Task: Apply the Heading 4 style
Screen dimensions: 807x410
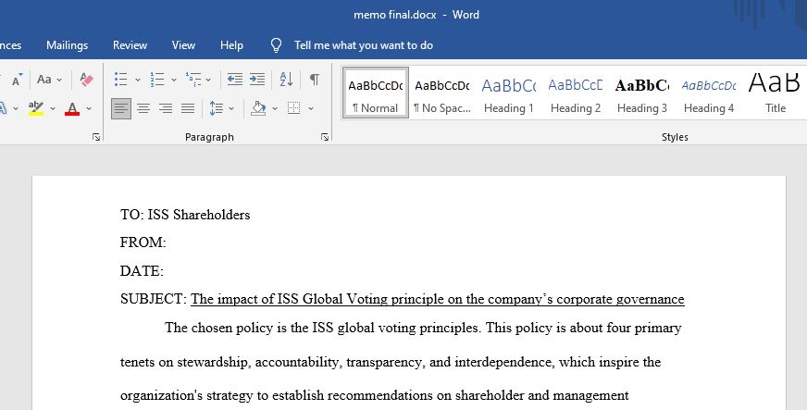Action: (709, 93)
